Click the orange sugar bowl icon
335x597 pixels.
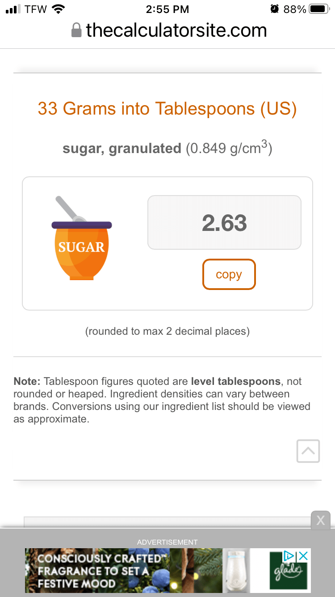tap(82, 238)
